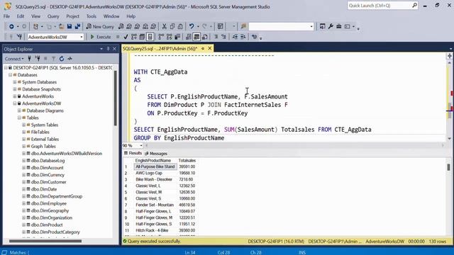The width and height of the screenshot is (454, 255).
Task: Click the EnglishProductName column header
Action: pos(153,161)
